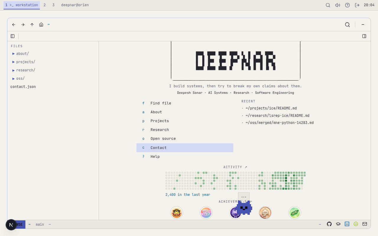Toggle the right side panel
378x236 pixels.
pos(364,36)
